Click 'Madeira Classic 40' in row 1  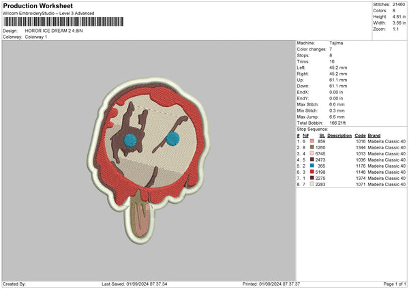pyautogui.click(x=387, y=141)
